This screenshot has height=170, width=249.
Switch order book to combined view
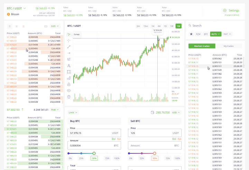10,26
